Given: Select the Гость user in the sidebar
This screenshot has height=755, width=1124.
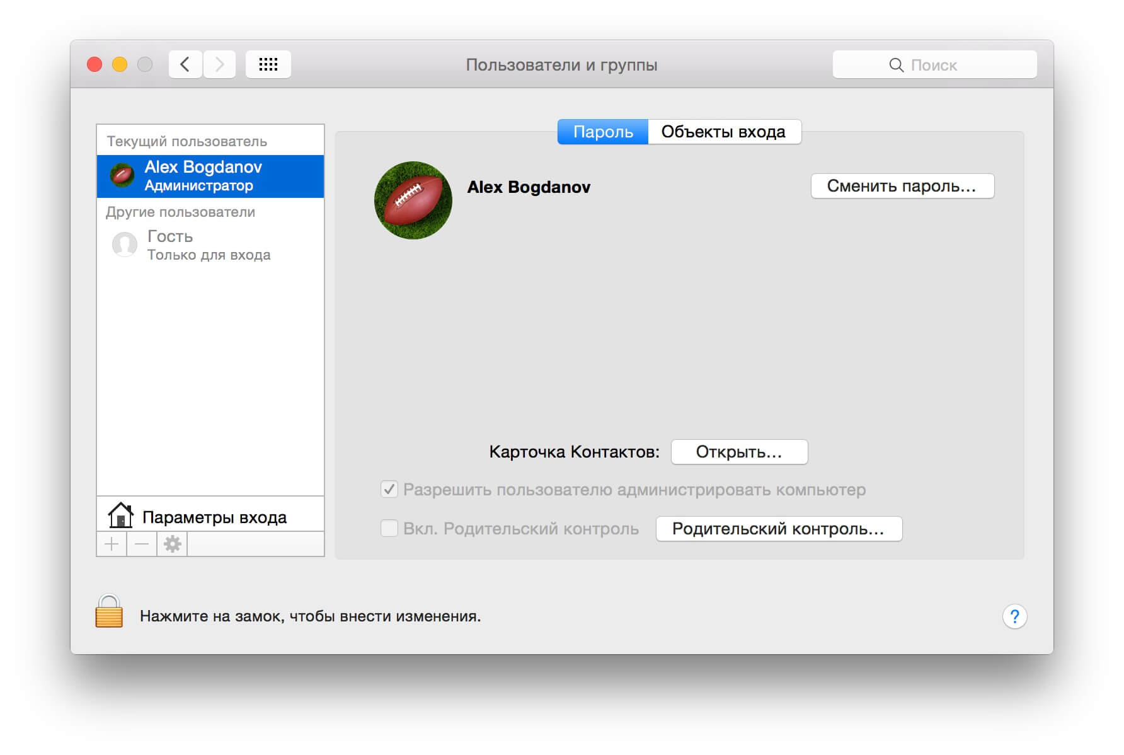Looking at the screenshot, I should (210, 245).
